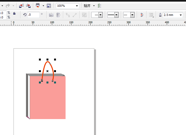Click the lower scale percentage field

3,17
